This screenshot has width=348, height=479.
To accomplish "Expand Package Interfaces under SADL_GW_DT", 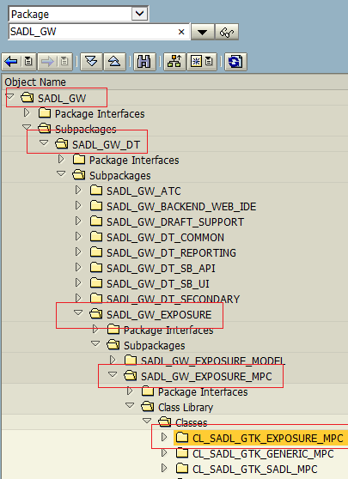I will coord(61,159).
